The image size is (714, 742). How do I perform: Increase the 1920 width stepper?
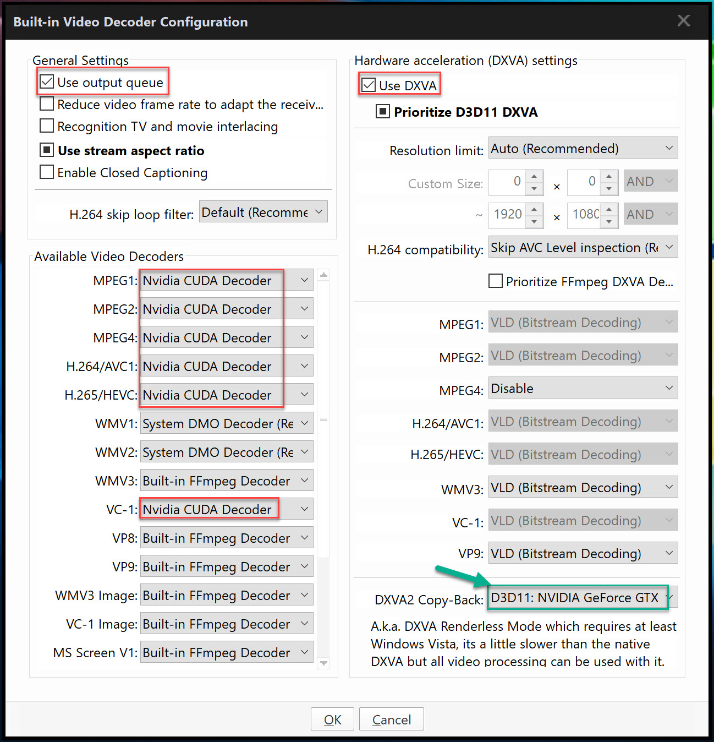pos(534,209)
